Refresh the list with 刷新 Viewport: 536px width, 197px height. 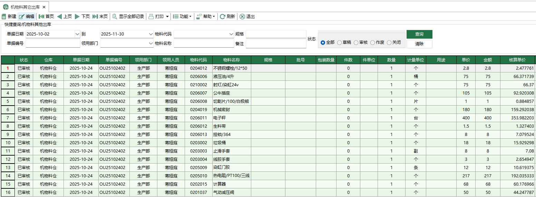(x=223, y=17)
